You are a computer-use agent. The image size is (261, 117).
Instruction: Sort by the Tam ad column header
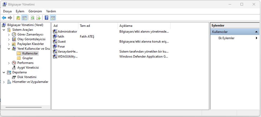pyautogui.click(x=98, y=26)
